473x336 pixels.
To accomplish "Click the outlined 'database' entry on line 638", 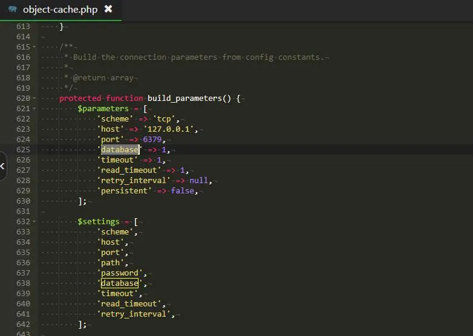I will tap(119, 283).
